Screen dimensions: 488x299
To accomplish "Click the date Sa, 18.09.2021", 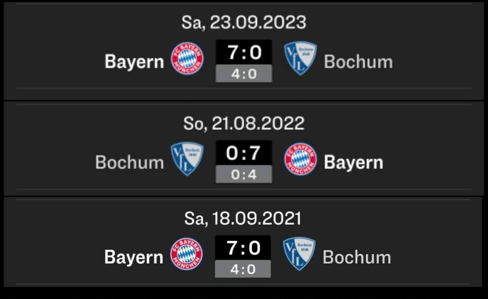I will tap(243, 218).
